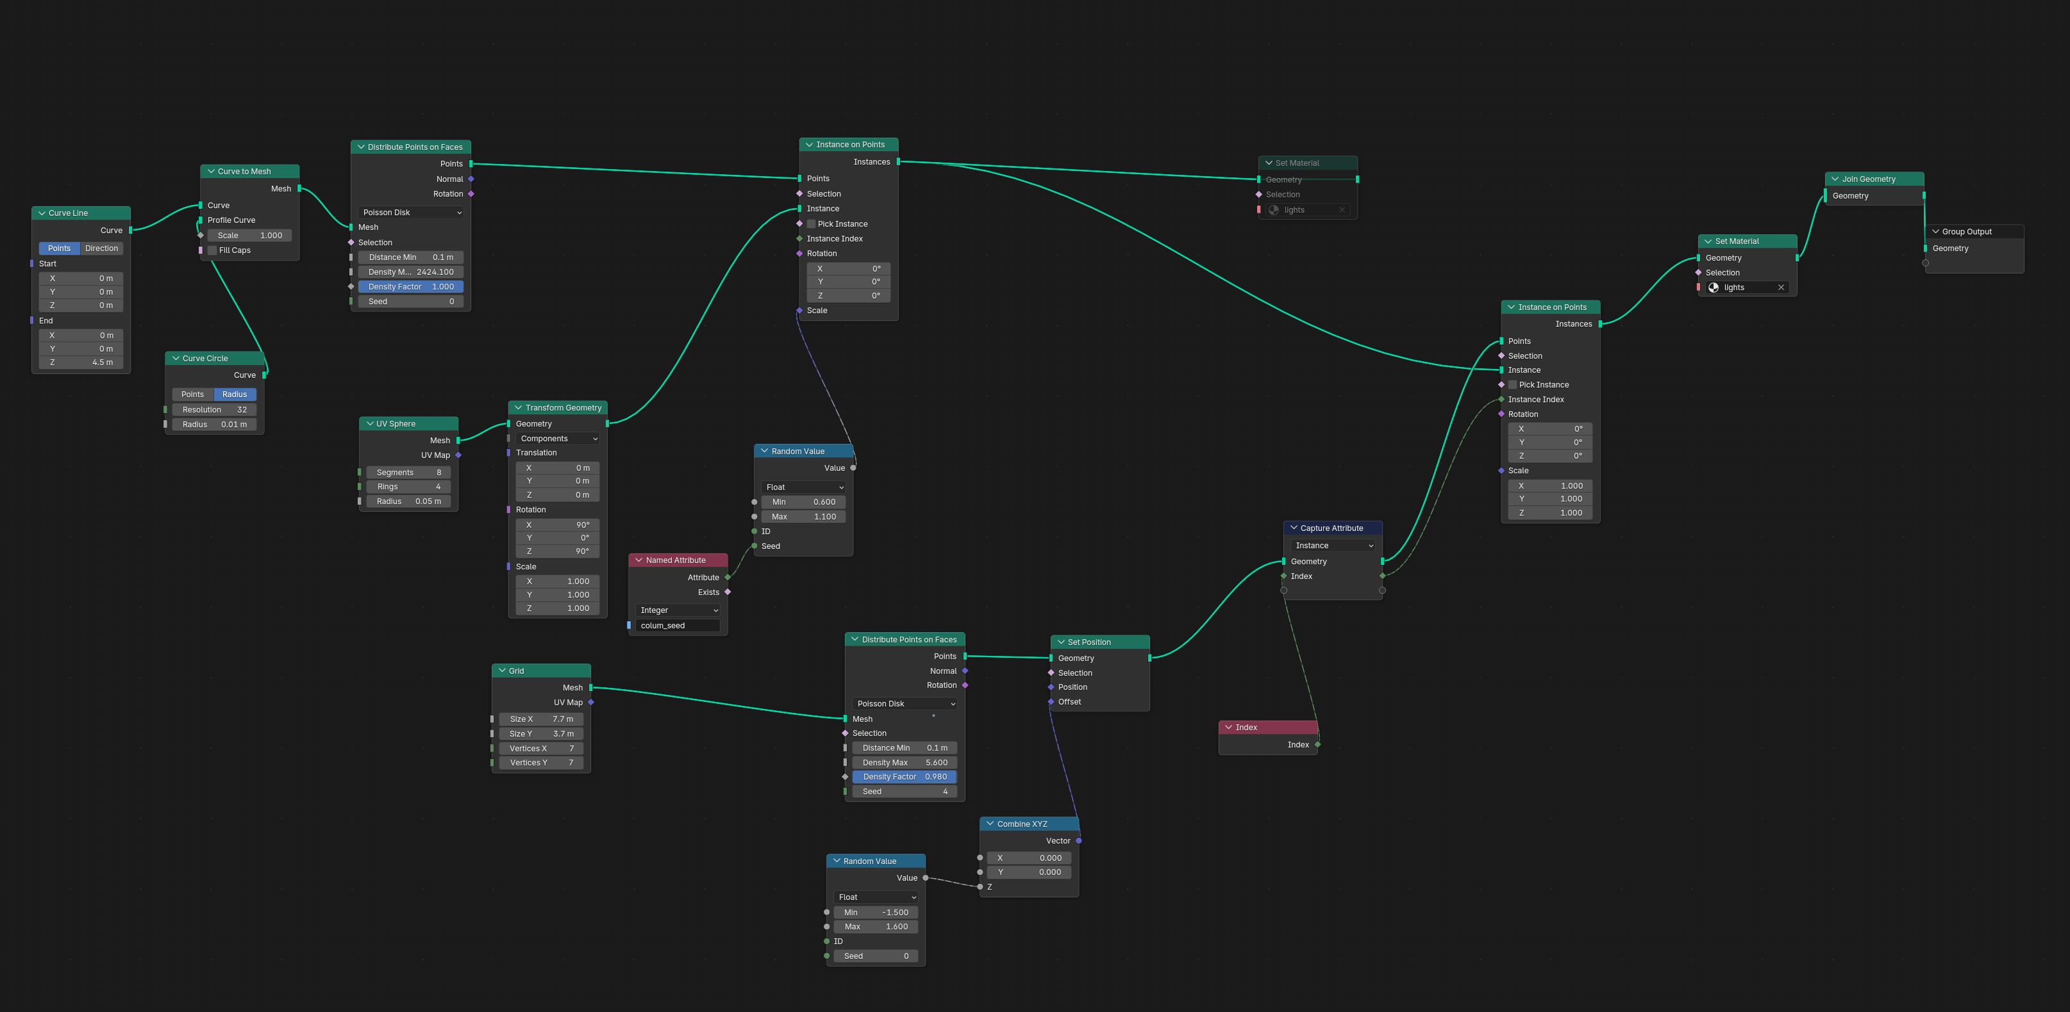Click Exists output socket on Named Attribute
2070x1012 pixels.
(x=727, y=592)
